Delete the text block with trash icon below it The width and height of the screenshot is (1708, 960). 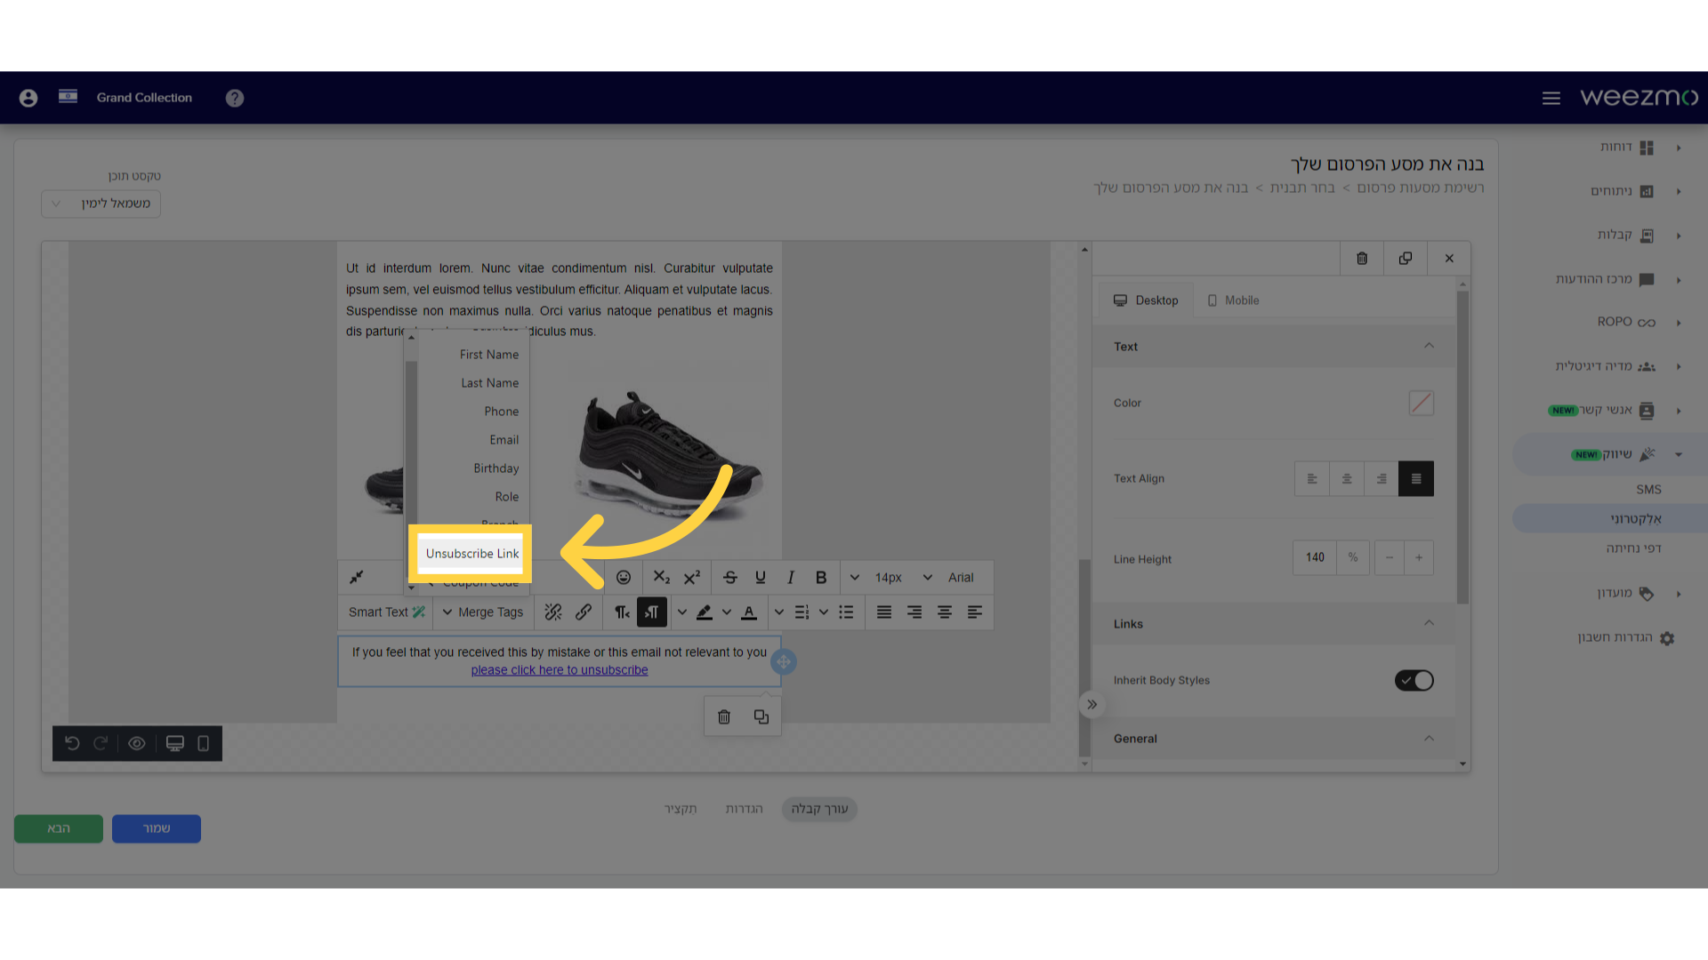pyautogui.click(x=724, y=717)
